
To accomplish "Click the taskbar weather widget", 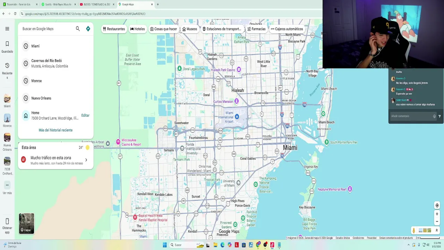I will [12, 245].
